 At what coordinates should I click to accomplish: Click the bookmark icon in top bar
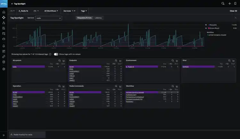(235, 4)
